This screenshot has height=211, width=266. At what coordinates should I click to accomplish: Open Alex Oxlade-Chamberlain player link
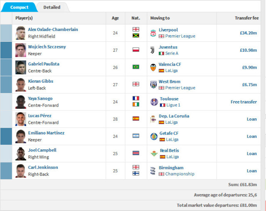tap(53, 30)
